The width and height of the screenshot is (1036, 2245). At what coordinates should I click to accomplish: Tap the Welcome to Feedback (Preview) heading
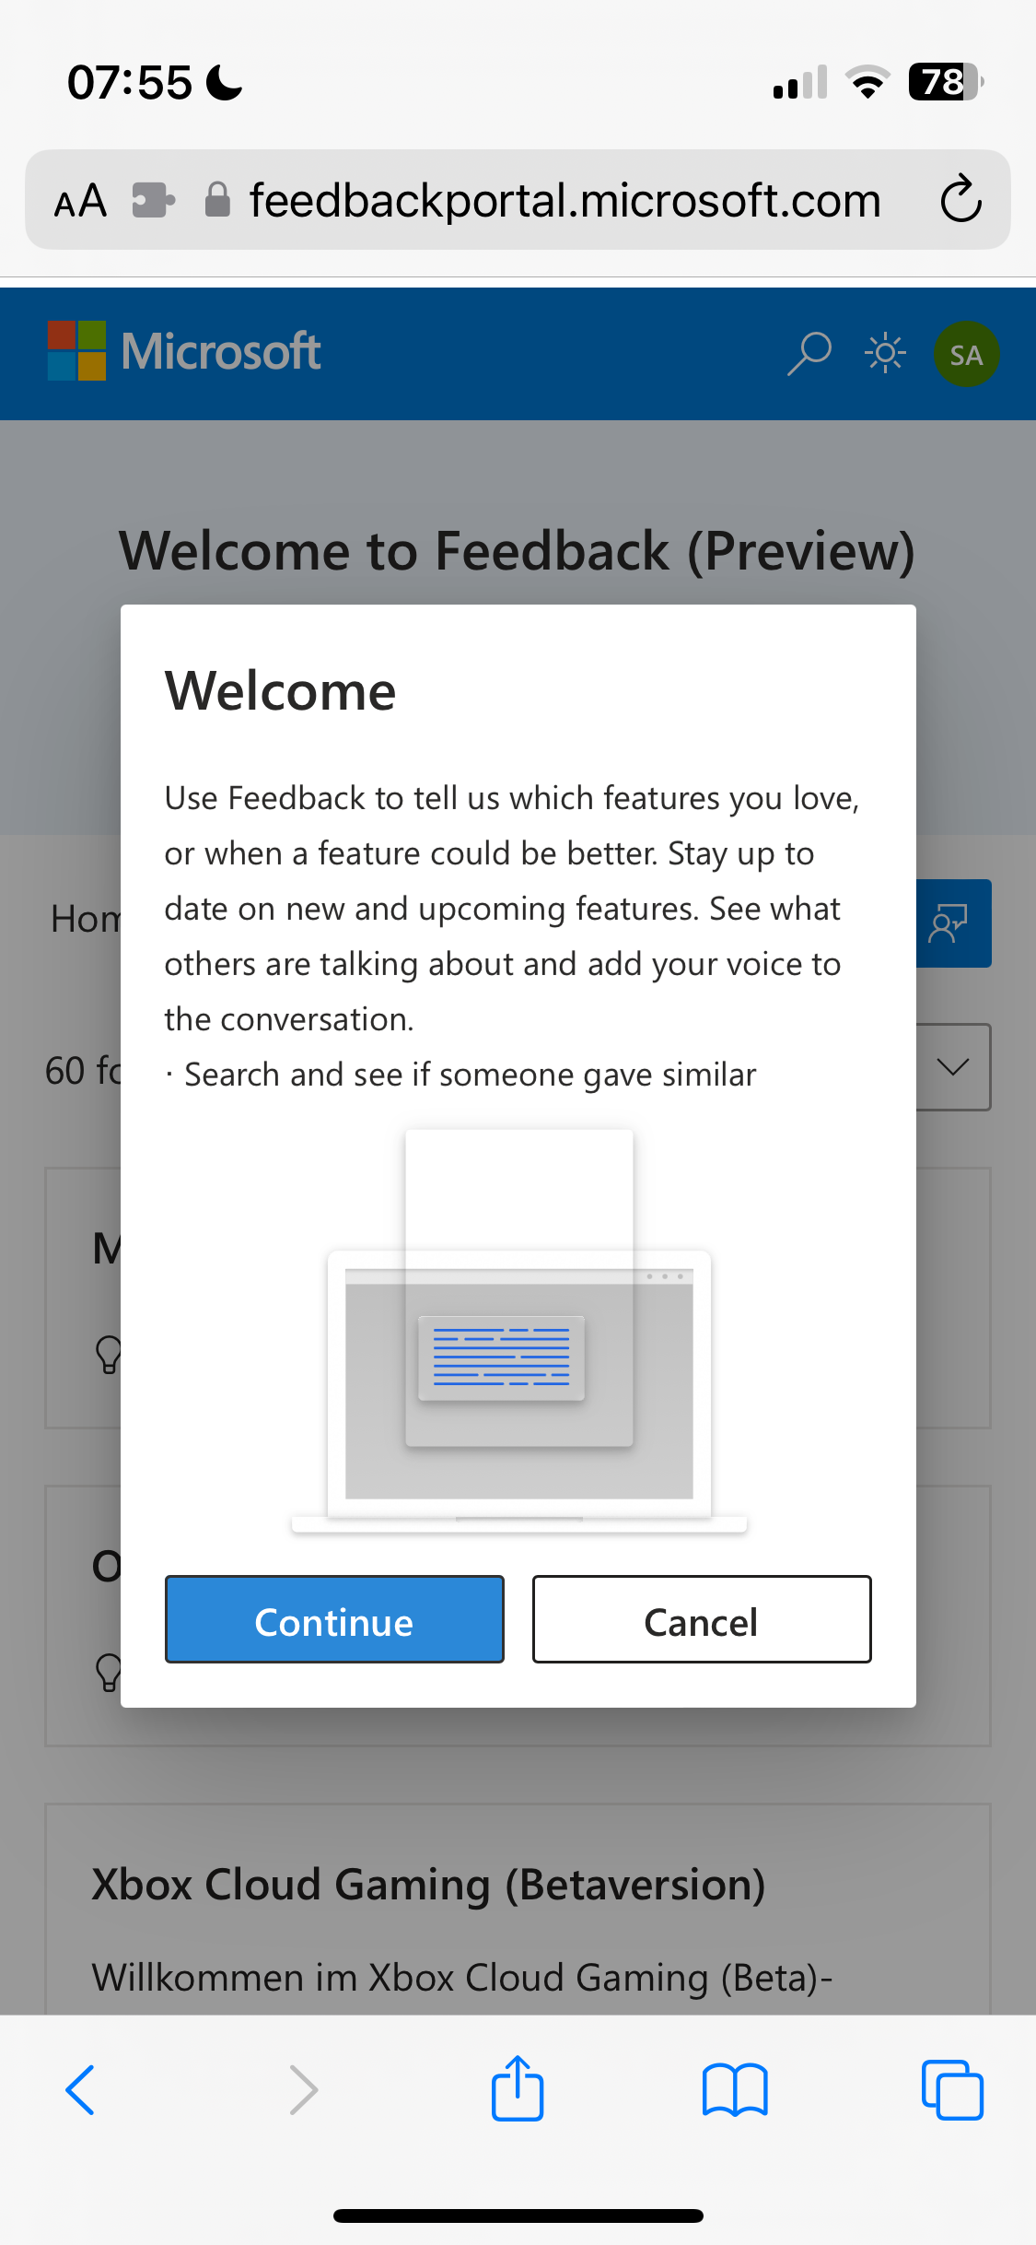(518, 551)
